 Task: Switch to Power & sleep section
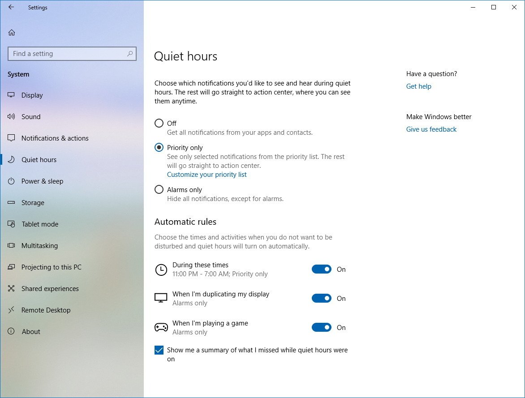(x=42, y=181)
